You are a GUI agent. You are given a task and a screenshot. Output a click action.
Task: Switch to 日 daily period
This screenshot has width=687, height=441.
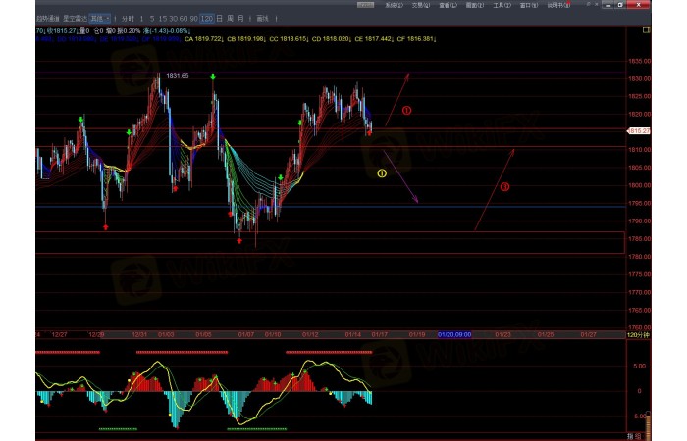tap(219, 19)
